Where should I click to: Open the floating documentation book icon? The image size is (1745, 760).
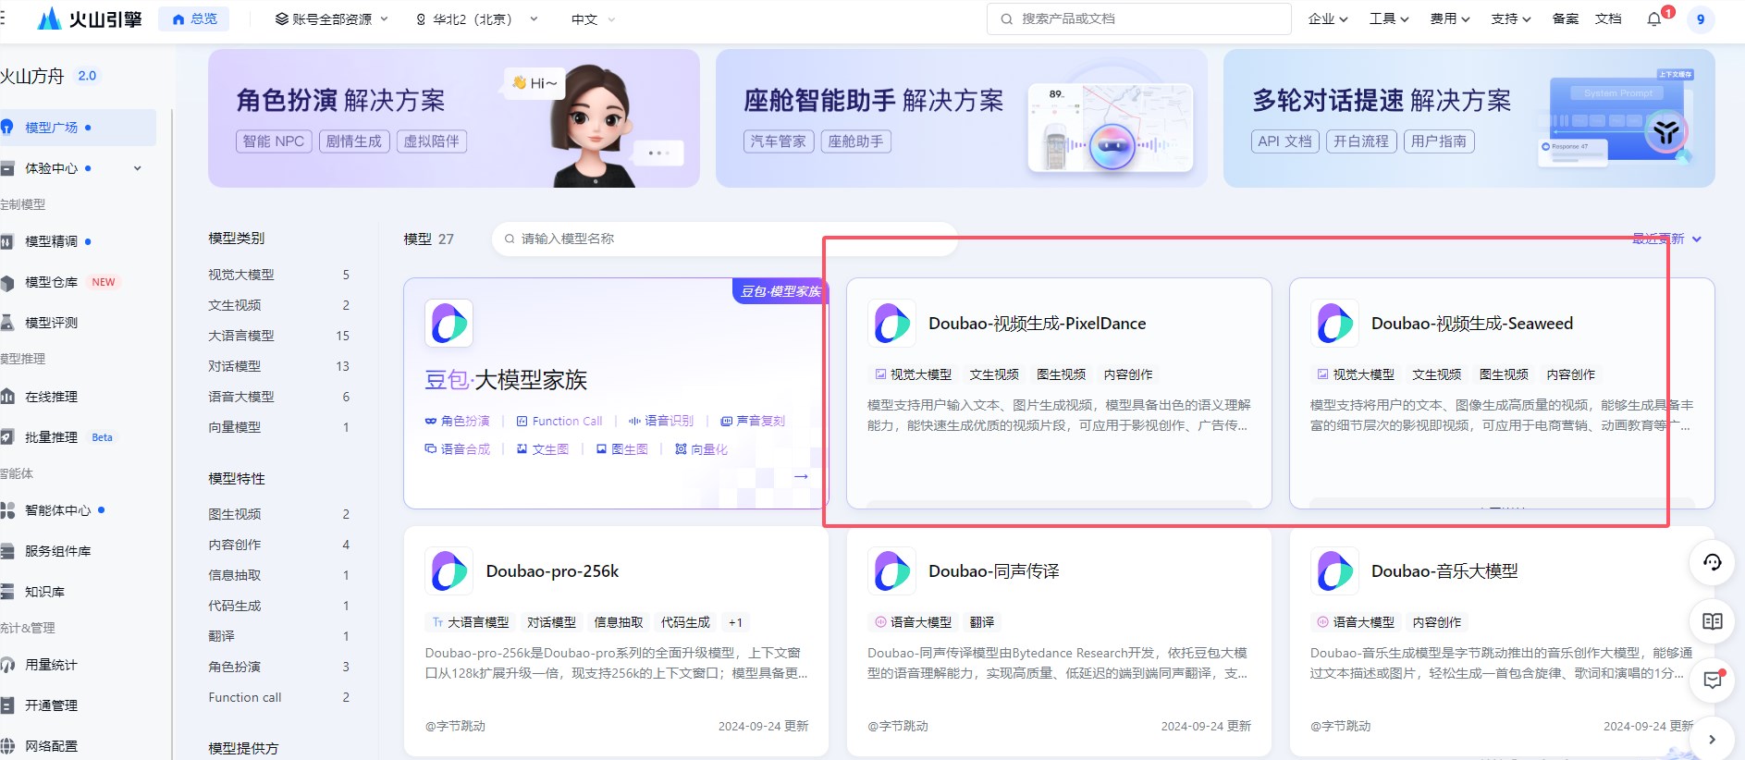1712,621
